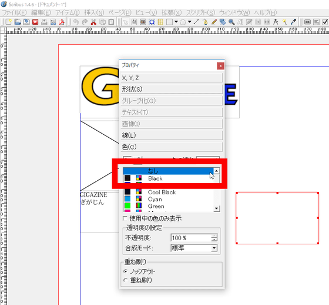The height and width of the screenshot is (305, 329).
Task: Click the Cut scissors icon
Action: point(93,22)
